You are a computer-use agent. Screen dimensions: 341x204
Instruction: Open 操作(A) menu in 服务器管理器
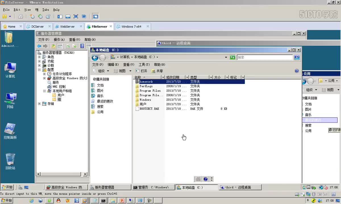click(59, 40)
